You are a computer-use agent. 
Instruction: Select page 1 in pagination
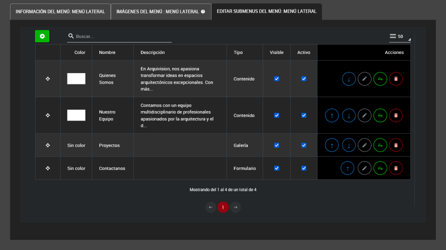(223, 207)
